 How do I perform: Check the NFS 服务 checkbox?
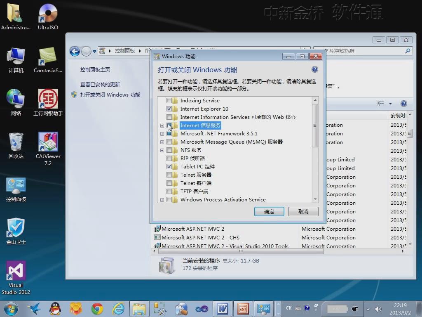click(169, 150)
